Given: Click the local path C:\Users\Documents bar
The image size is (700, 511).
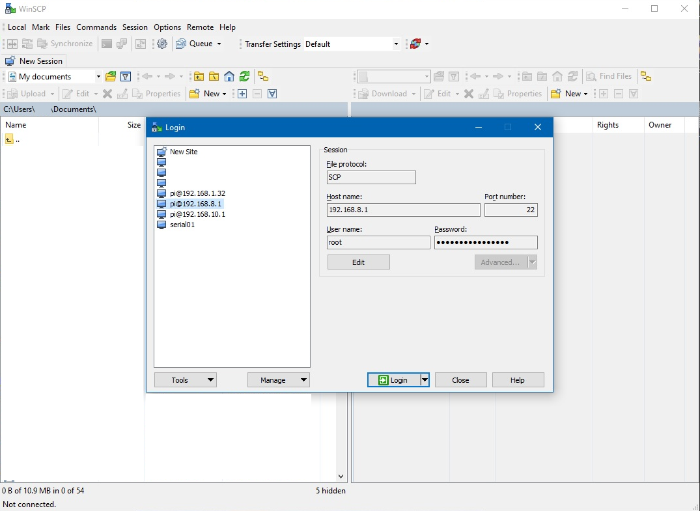Looking at the screenshot, I should 174,109.
